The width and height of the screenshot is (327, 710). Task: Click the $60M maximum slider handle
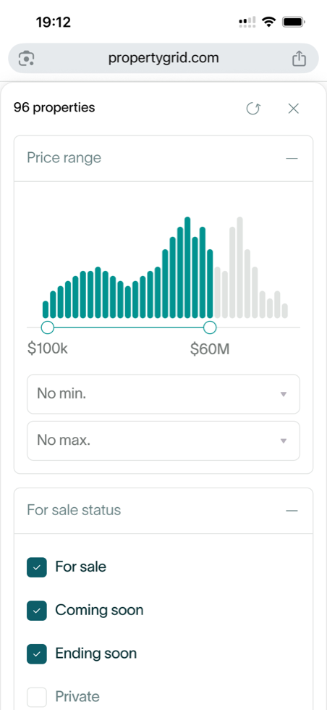point(210,327)
